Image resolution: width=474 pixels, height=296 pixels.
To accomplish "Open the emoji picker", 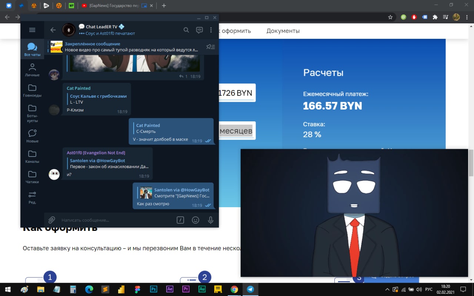I will [x=196, y=220].
